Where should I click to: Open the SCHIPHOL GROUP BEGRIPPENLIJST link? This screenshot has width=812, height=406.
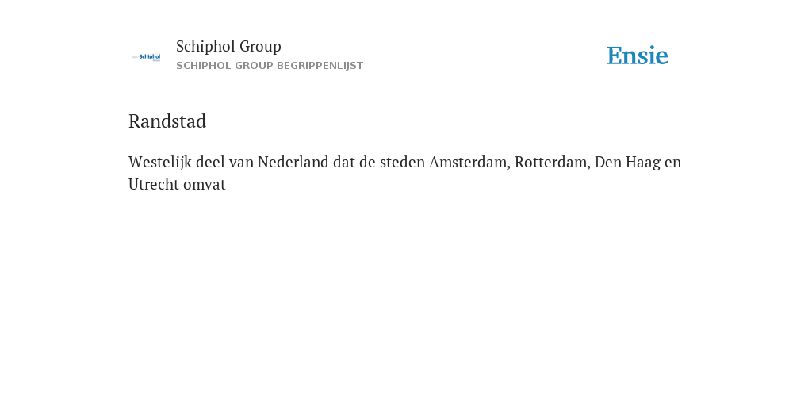coord(270,66)
